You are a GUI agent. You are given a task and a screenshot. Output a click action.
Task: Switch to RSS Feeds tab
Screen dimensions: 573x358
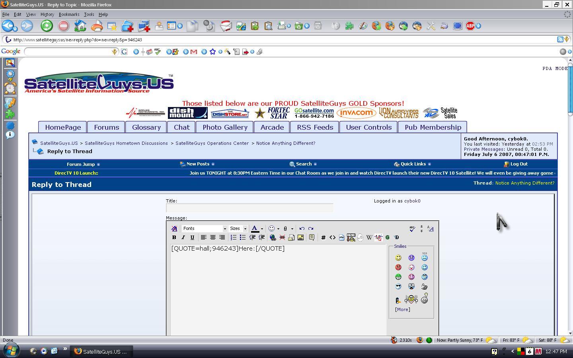pyautogui.click(x=315, y=127)
